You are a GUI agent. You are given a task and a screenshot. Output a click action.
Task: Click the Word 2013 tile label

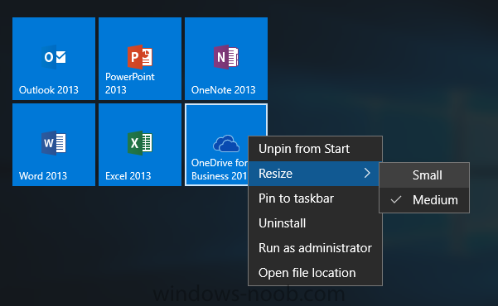pyautogui.click(x=43, y=176)
